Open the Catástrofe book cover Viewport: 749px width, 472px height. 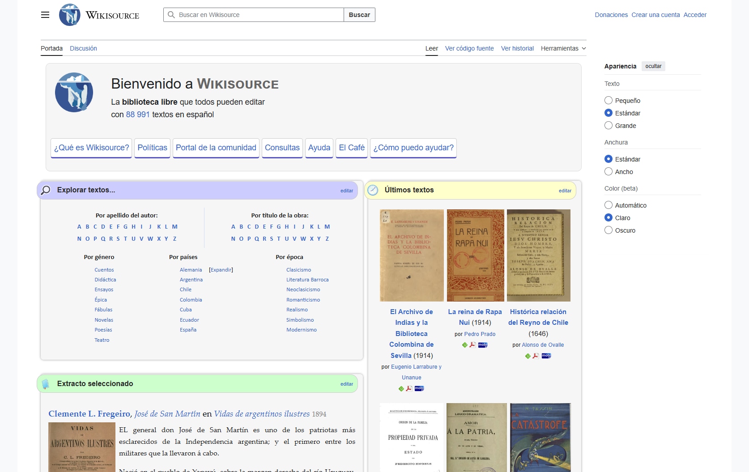pyautogui.click(x=540, y=438)
